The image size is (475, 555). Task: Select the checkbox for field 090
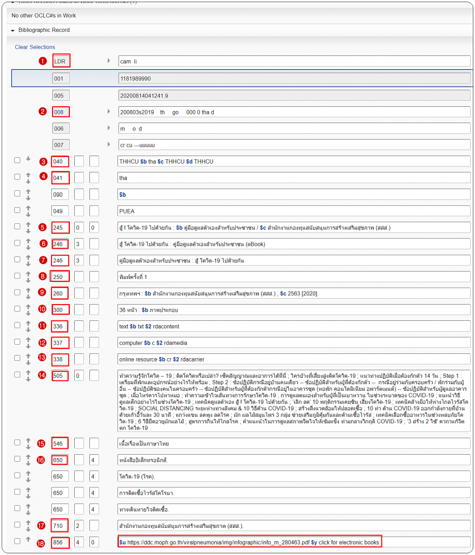click(17, 193)
